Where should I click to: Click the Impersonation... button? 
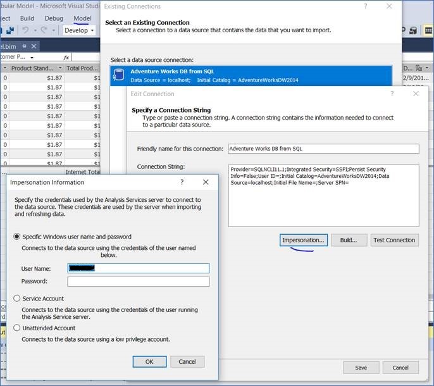click(x=304, y=240)
